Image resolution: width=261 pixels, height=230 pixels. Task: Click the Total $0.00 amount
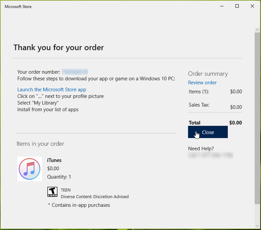[235, 123]
